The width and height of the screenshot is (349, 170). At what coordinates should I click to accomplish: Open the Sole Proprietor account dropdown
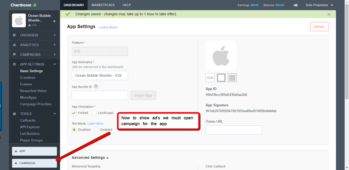(x=319, y=5)
